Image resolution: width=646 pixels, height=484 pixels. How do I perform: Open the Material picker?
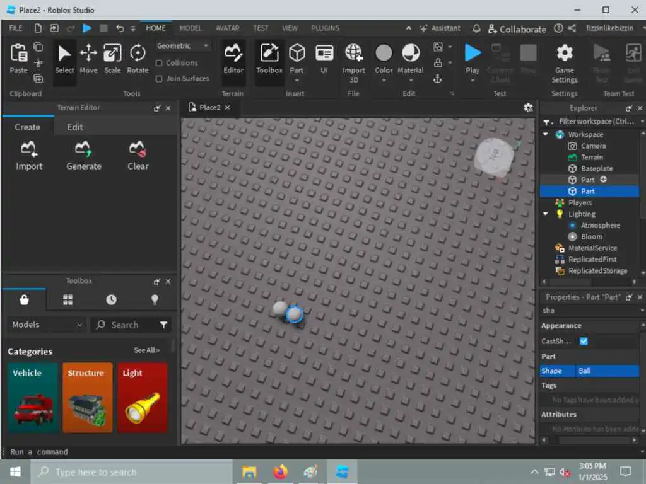coord(410,59)
